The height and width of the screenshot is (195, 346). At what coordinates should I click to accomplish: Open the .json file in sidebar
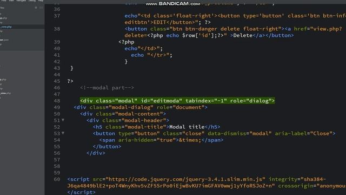coord(4,40)
